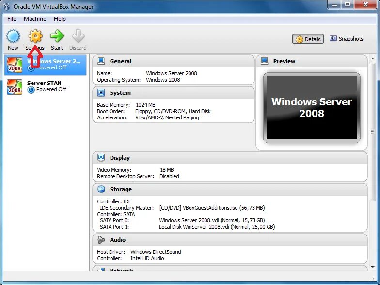
Task: Open the Settings gear icon
Action: [35, 36]
